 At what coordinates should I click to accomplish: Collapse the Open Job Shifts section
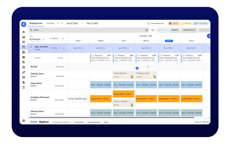pos(31,47)
